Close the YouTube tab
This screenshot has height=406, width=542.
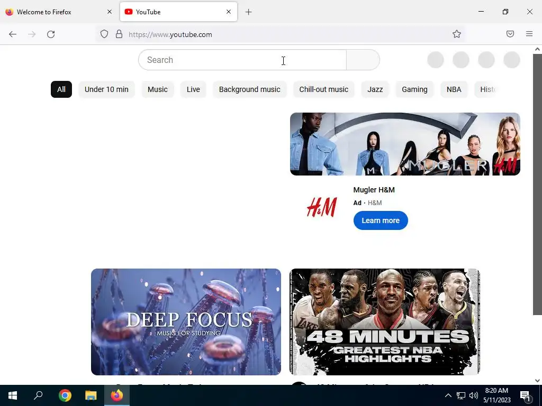coord(229,12)
